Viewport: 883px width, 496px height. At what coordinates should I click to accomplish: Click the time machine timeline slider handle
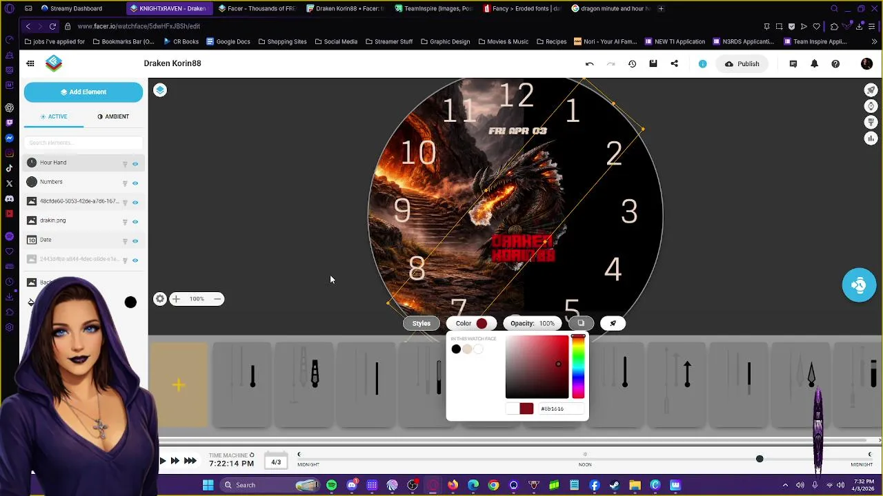tap(760, 459)
